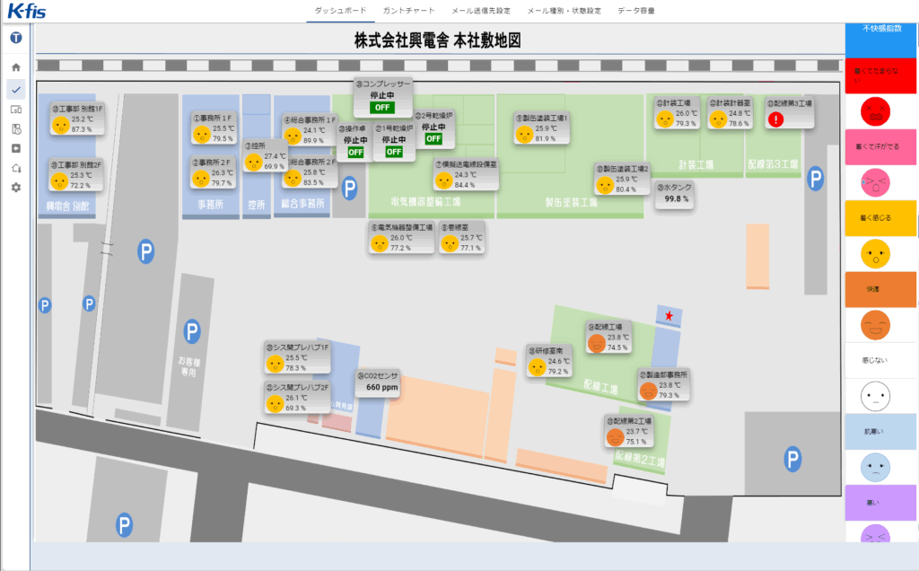Select the checkmark icon in sidebar

(x=15, y=89)
